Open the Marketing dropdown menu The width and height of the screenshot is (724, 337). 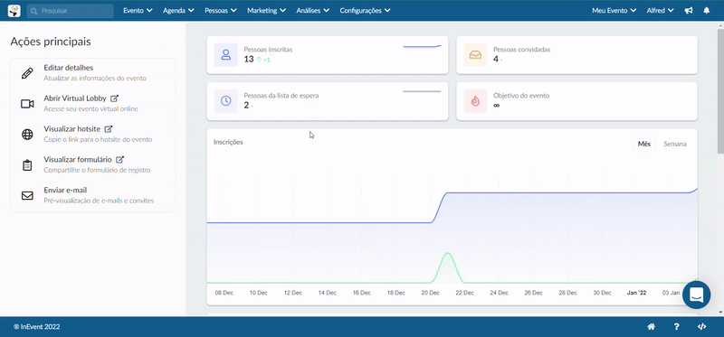pos(266,11)
